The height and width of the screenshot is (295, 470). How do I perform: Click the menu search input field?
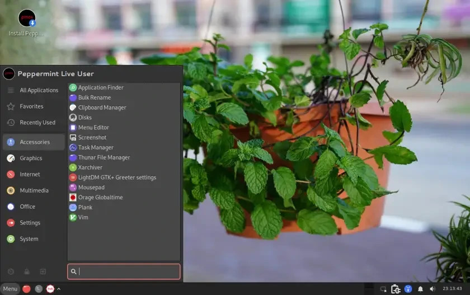click(124, 271)
